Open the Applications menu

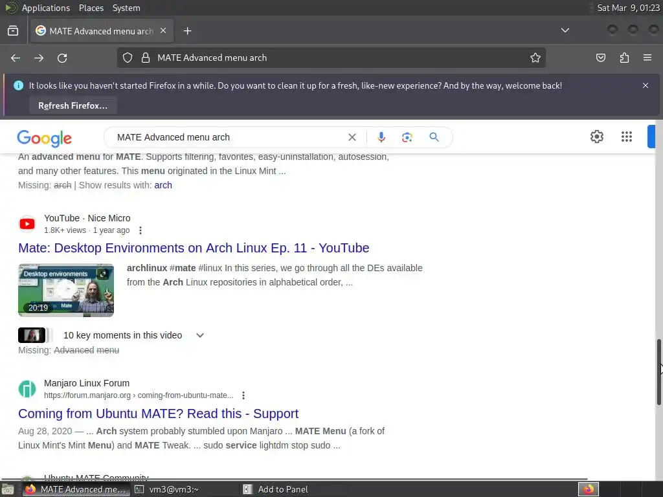[x=46, y=8]
